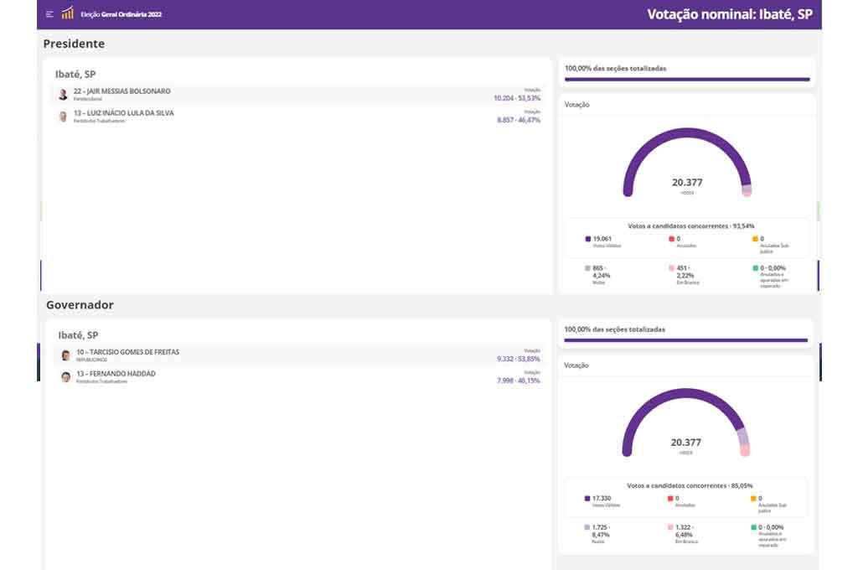Click Luiz Inácio Lula da Silva's photo

63,117
